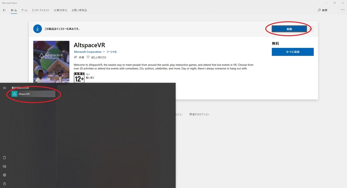
Task: Open the 仕事効率化 tab
Action: pyautogui.click(x=60, y=10)
